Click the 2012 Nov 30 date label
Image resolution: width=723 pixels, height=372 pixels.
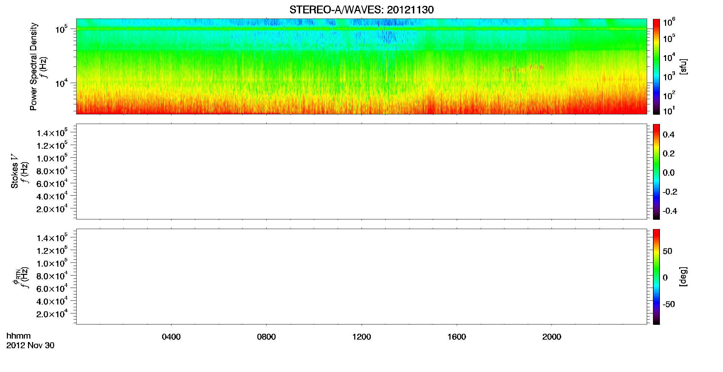pyautogui.click(x=30, y=345)
